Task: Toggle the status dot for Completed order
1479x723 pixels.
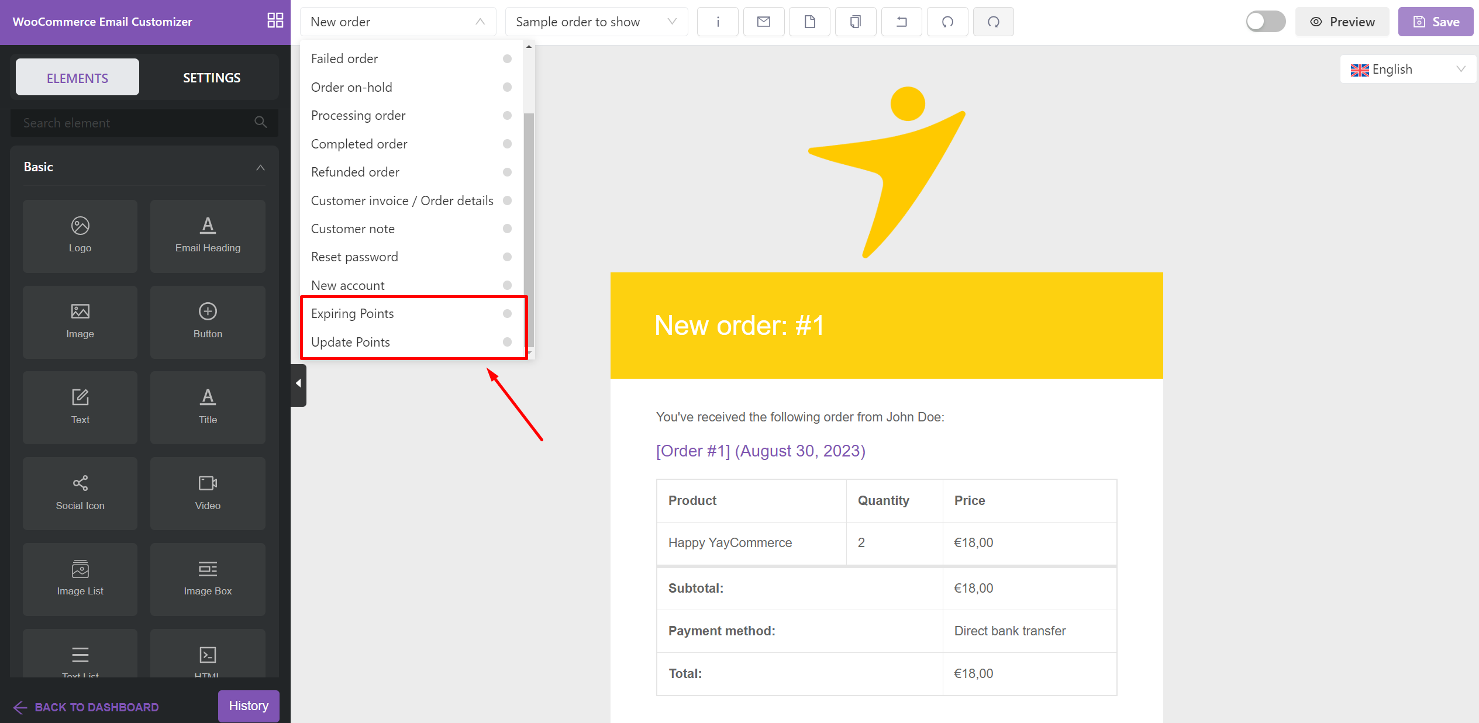Action: pyautogui.click(x=507, y=144)
